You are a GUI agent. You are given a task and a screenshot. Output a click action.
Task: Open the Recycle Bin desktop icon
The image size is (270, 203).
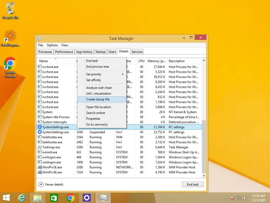point(10,11)
